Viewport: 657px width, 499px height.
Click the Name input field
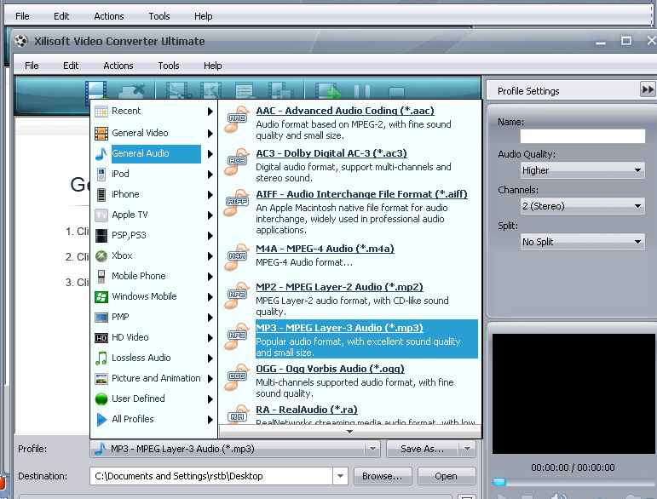pyautogui.click(x=582, y=136)
